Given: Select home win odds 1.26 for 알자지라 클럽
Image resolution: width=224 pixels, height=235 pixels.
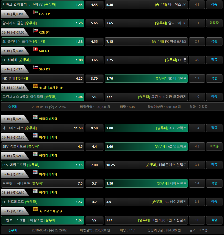Looking at the screenshot, I should [42, 23].
